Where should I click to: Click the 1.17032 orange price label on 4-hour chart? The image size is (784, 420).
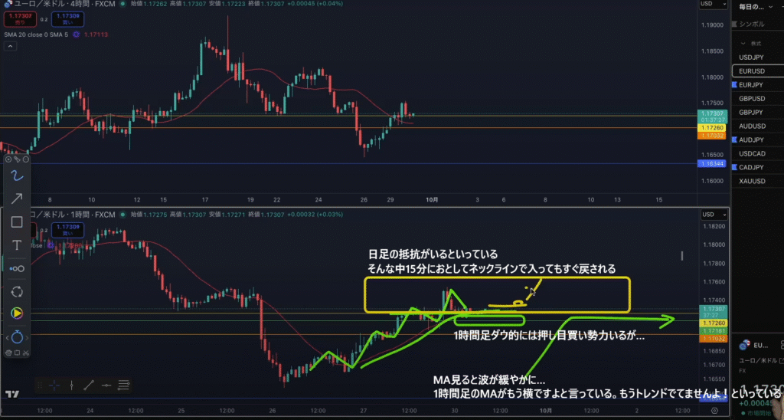point(711,136)
